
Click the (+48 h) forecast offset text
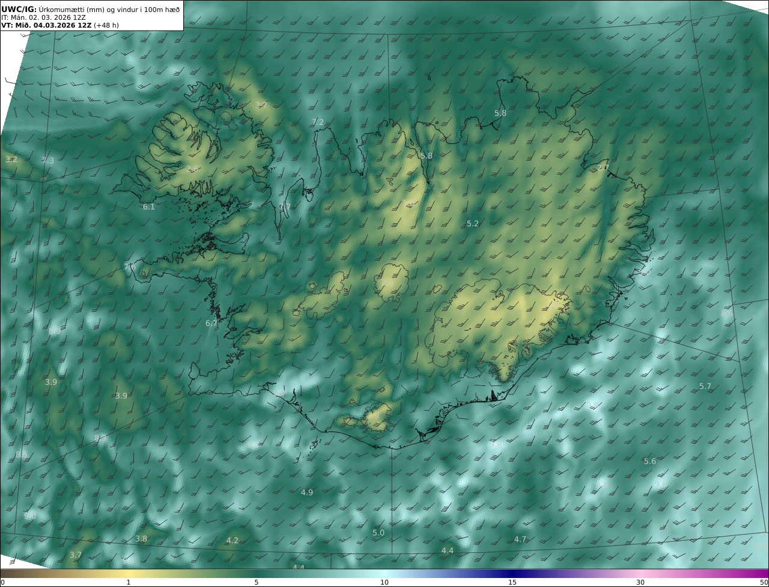point(106,25)
